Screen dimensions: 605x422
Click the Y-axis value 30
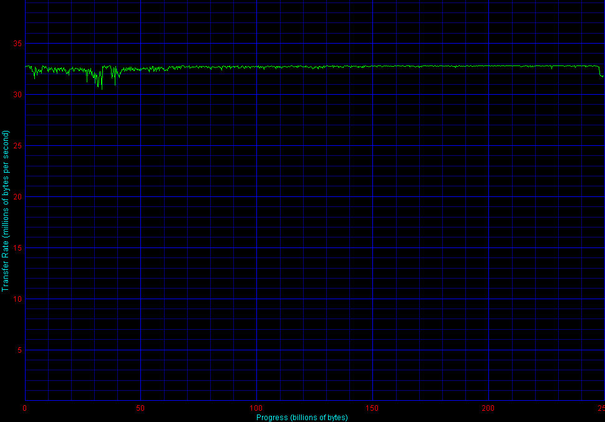coord(17,95)
